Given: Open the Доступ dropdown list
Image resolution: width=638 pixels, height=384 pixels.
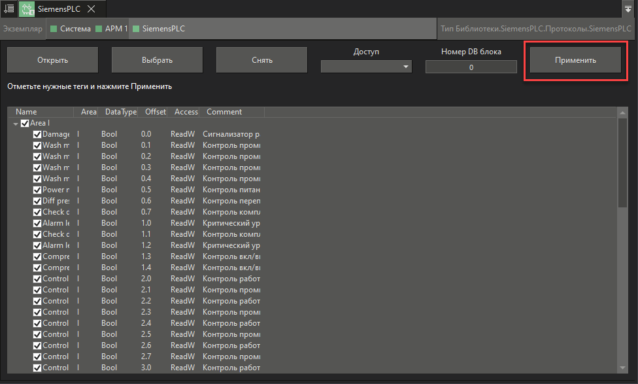Looking at the screenshot, I should click(x=405, y=66).
